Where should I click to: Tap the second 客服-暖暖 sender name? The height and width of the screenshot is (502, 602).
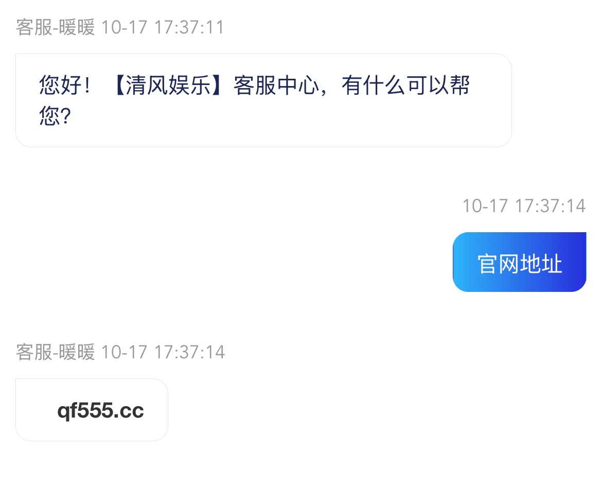coord(55,352)
